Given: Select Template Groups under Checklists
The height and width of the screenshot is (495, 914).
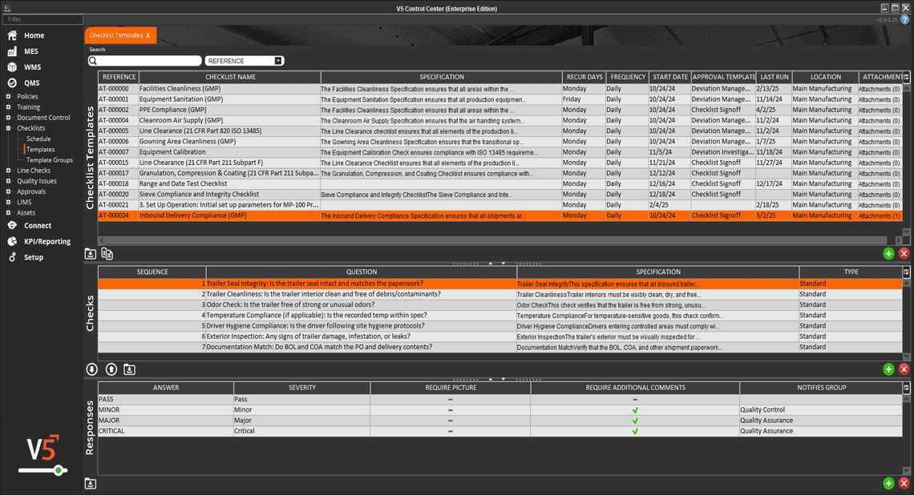Looking at the screenshot, I should (x=50, y=159).
